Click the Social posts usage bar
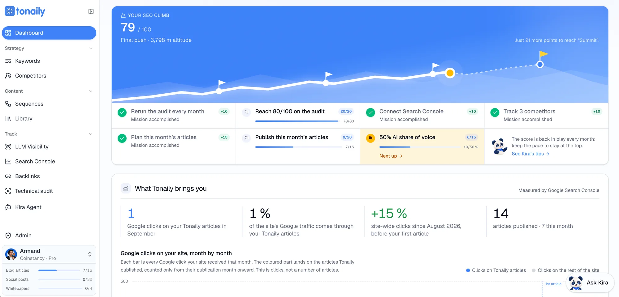This screenshot has width=619, height=297. tap(59, 279)
